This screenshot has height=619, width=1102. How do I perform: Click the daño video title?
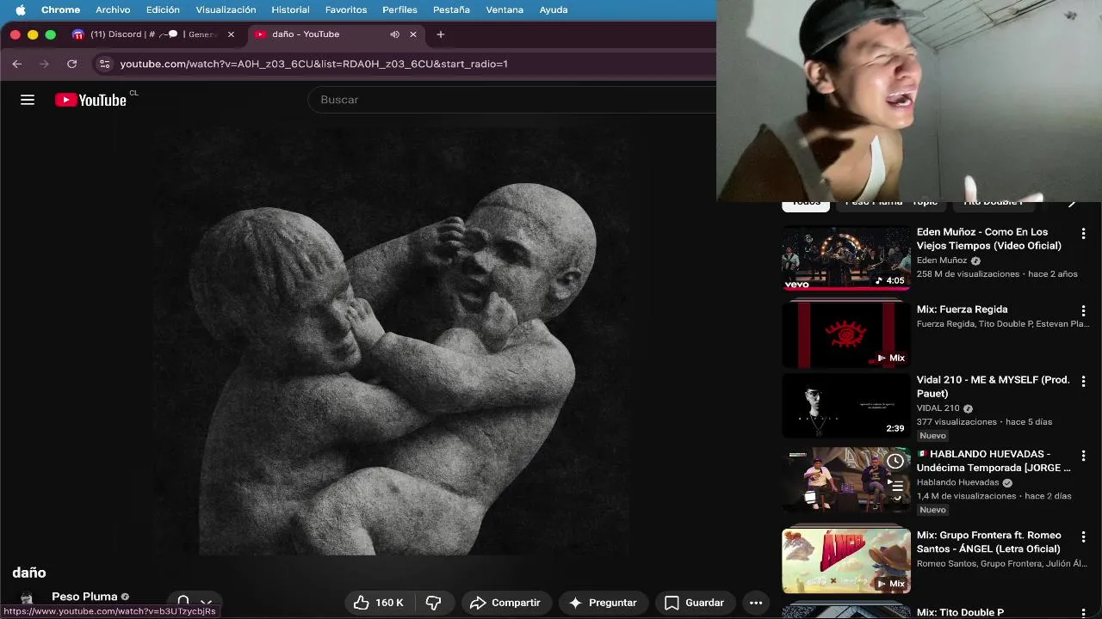[x=29, y=573]
